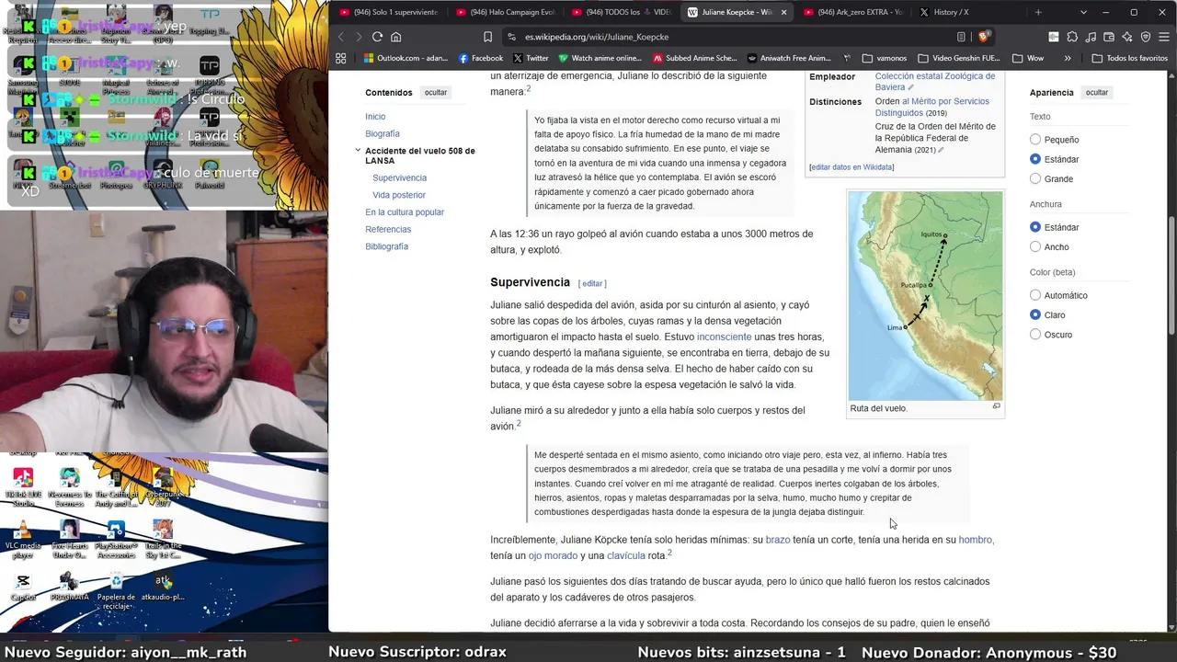Image resolution: width=1177 pixels, height=662 pixels.
Task: Collapse the Accidente del vuelo 508 section
Action: pos(358,150)
